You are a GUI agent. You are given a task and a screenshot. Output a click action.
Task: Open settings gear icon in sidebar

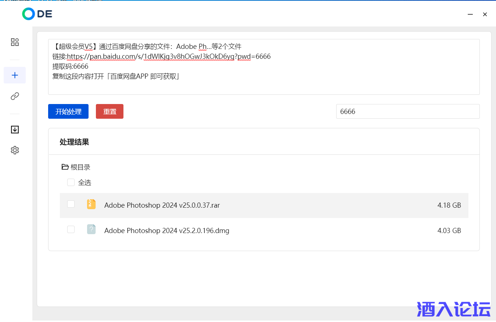(15, 150)
